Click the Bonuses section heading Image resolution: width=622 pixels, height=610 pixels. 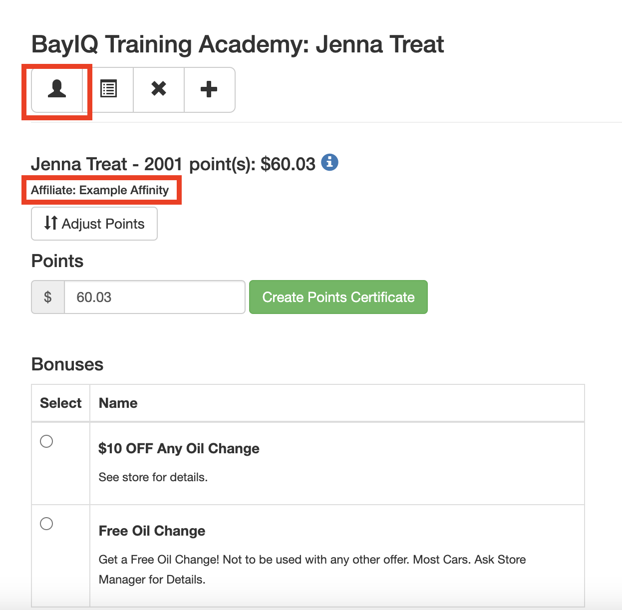click(67, 364)
